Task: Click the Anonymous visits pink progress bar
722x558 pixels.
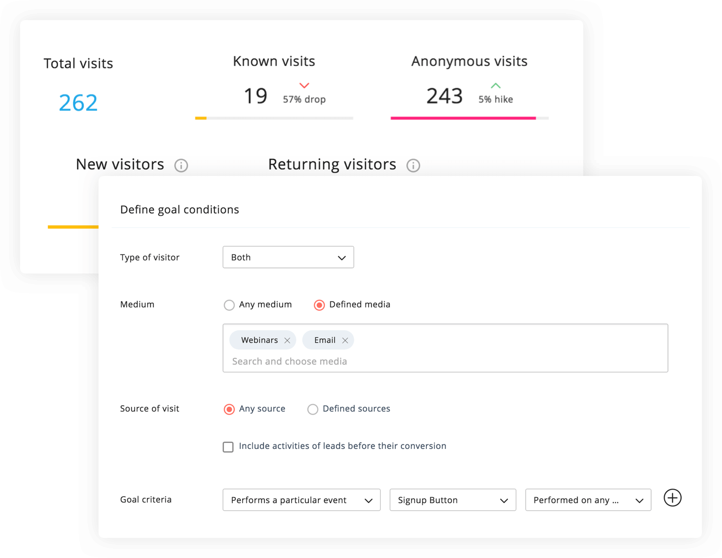Action: click(463, 118)
